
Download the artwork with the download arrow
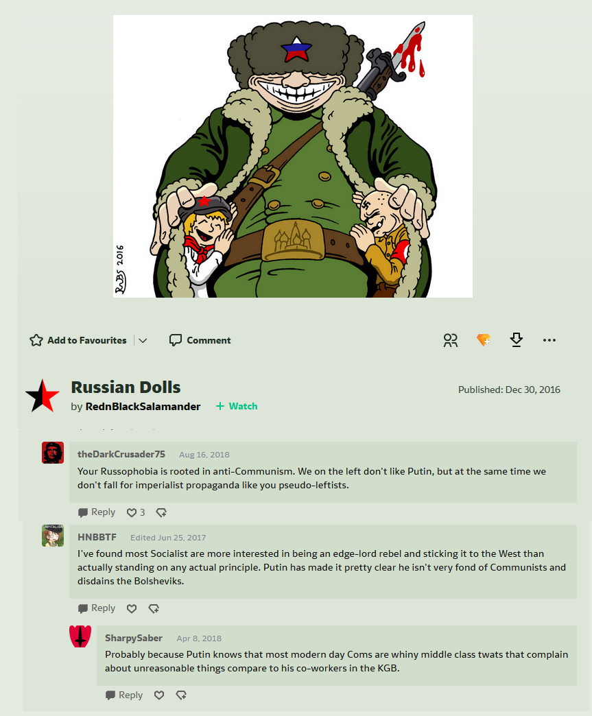tap(516, 339)
